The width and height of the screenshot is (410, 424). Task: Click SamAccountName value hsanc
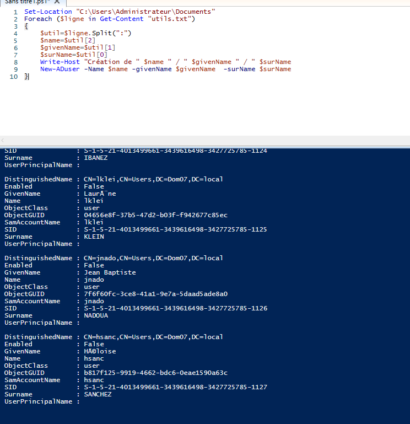[x=94, y=380]
